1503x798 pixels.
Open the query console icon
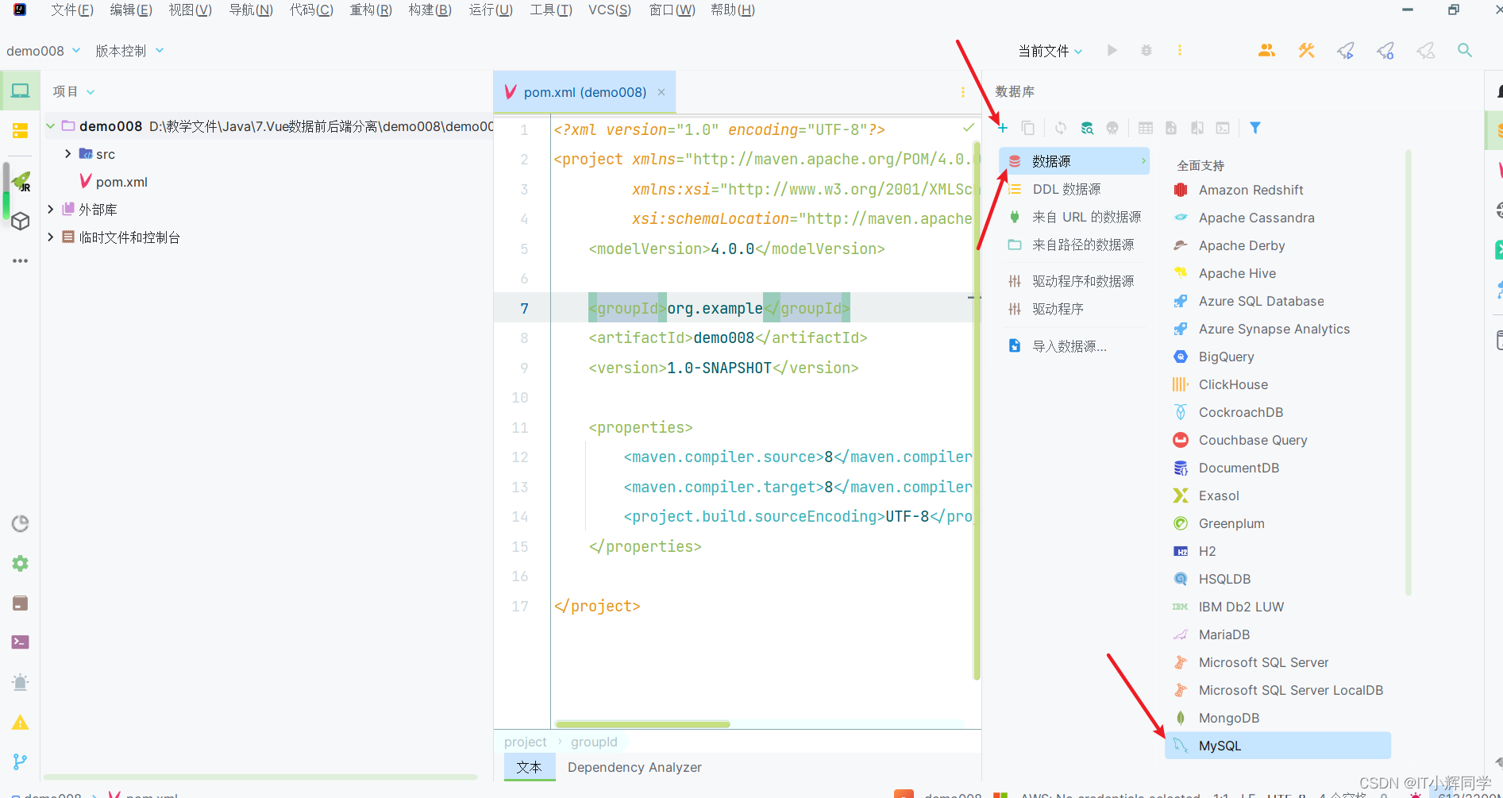1223,128
